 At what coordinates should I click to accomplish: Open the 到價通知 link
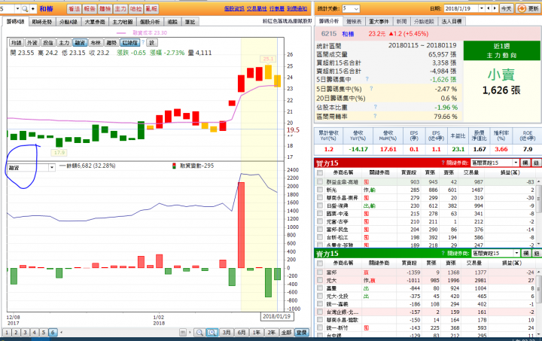(297, 8)
